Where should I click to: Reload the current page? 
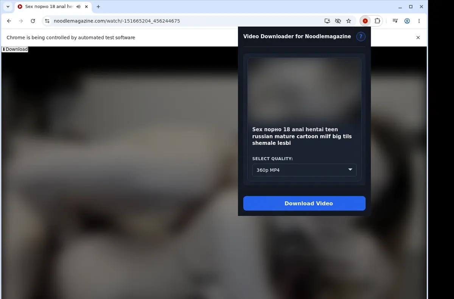(x=33, y=21)
